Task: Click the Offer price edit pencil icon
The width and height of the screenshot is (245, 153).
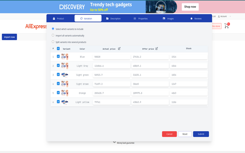Action: (x=157, y=49)
